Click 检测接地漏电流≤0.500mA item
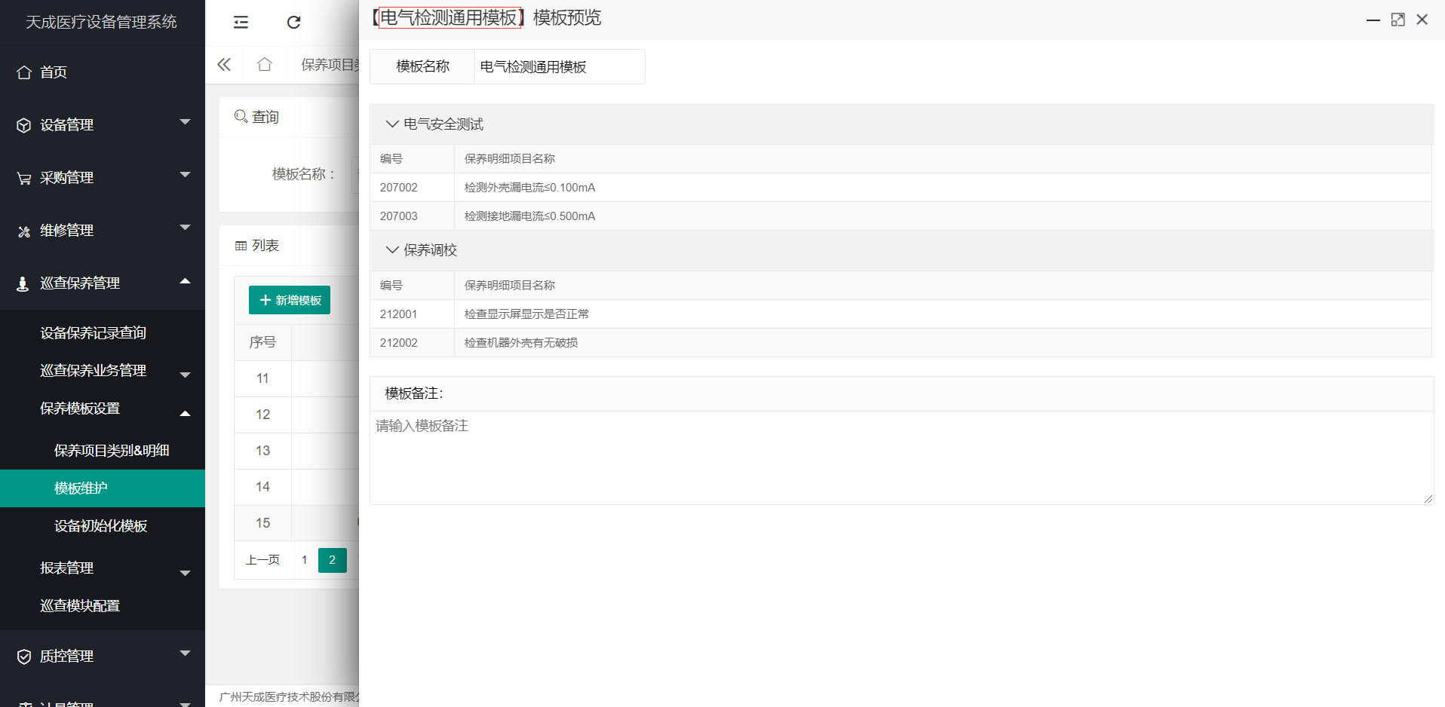The height and width of the screenshot is (707, 1445). pos(529,216)
